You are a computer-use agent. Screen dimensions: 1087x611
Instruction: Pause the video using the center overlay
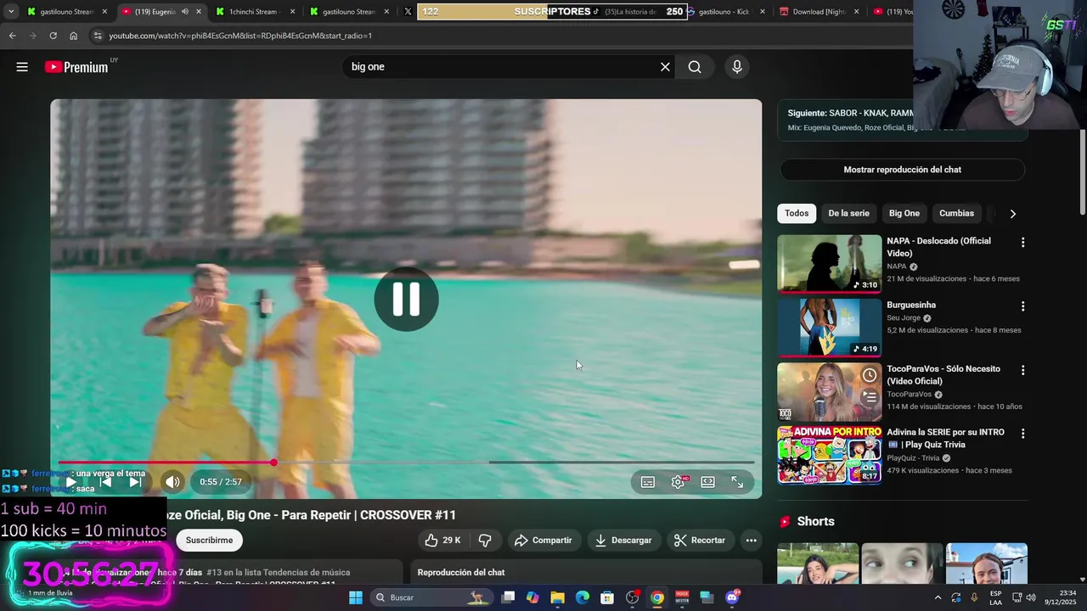point(406,299)
